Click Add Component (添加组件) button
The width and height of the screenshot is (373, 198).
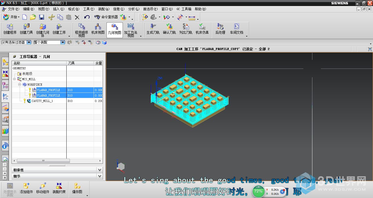pos(26,188)
